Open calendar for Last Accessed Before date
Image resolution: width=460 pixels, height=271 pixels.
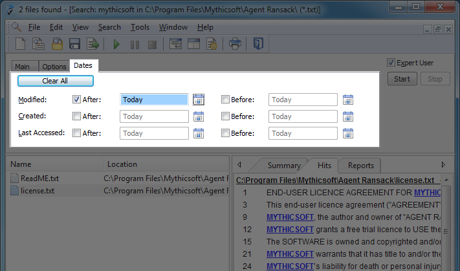pos(348,133)
